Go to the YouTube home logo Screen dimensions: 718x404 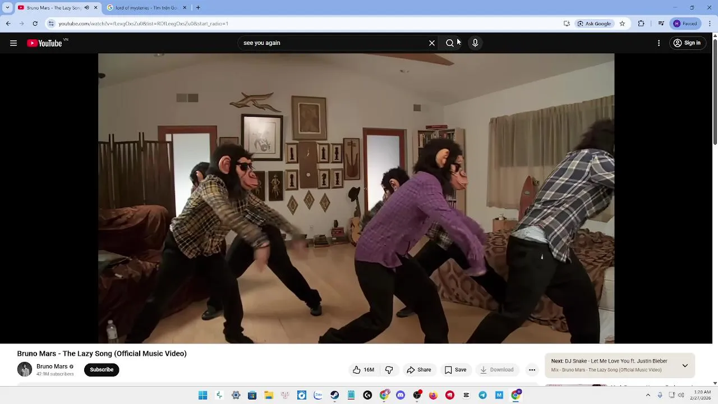[45, 43]
